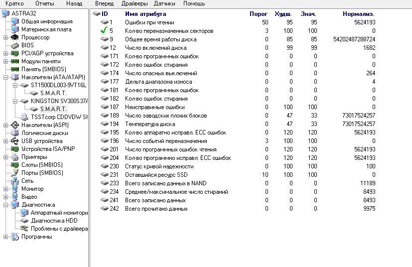Click green checkmark on attribute 5 row
The width and height of the screenshot is (412, 267).
point(104,31)
